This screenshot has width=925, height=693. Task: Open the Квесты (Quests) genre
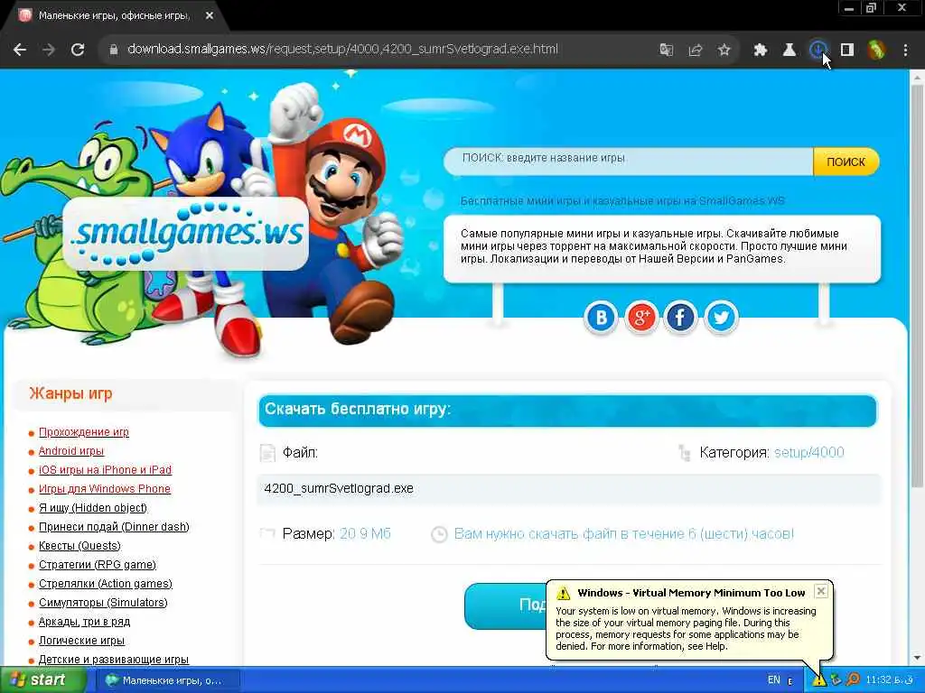point(79,546)
